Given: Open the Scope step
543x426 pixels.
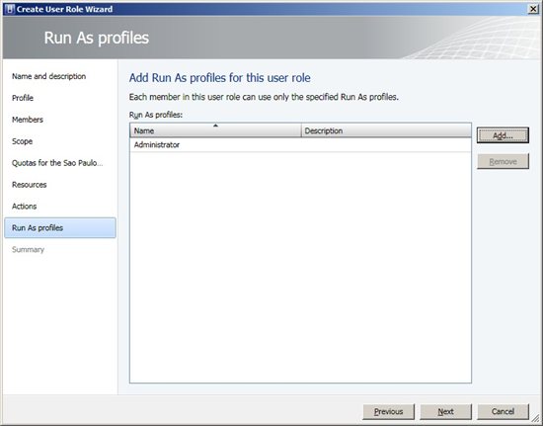Looking at the screenshot, I should (22, 141).
